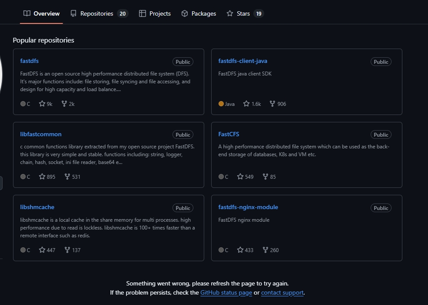
Task: Switch to the Repositories tab
Action: (99, 13)
